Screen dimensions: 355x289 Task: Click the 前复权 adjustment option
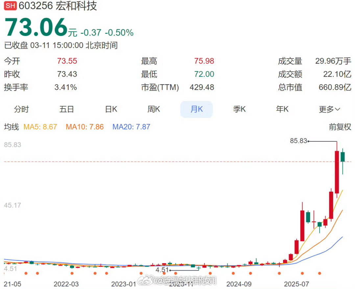(340, 127)
